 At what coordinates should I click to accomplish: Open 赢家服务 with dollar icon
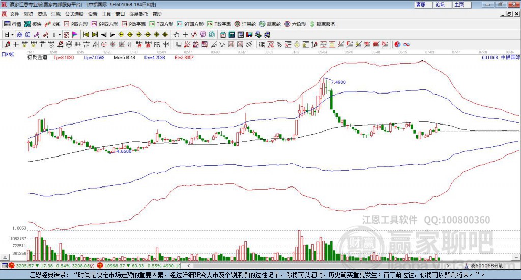(x=323, y=24)
